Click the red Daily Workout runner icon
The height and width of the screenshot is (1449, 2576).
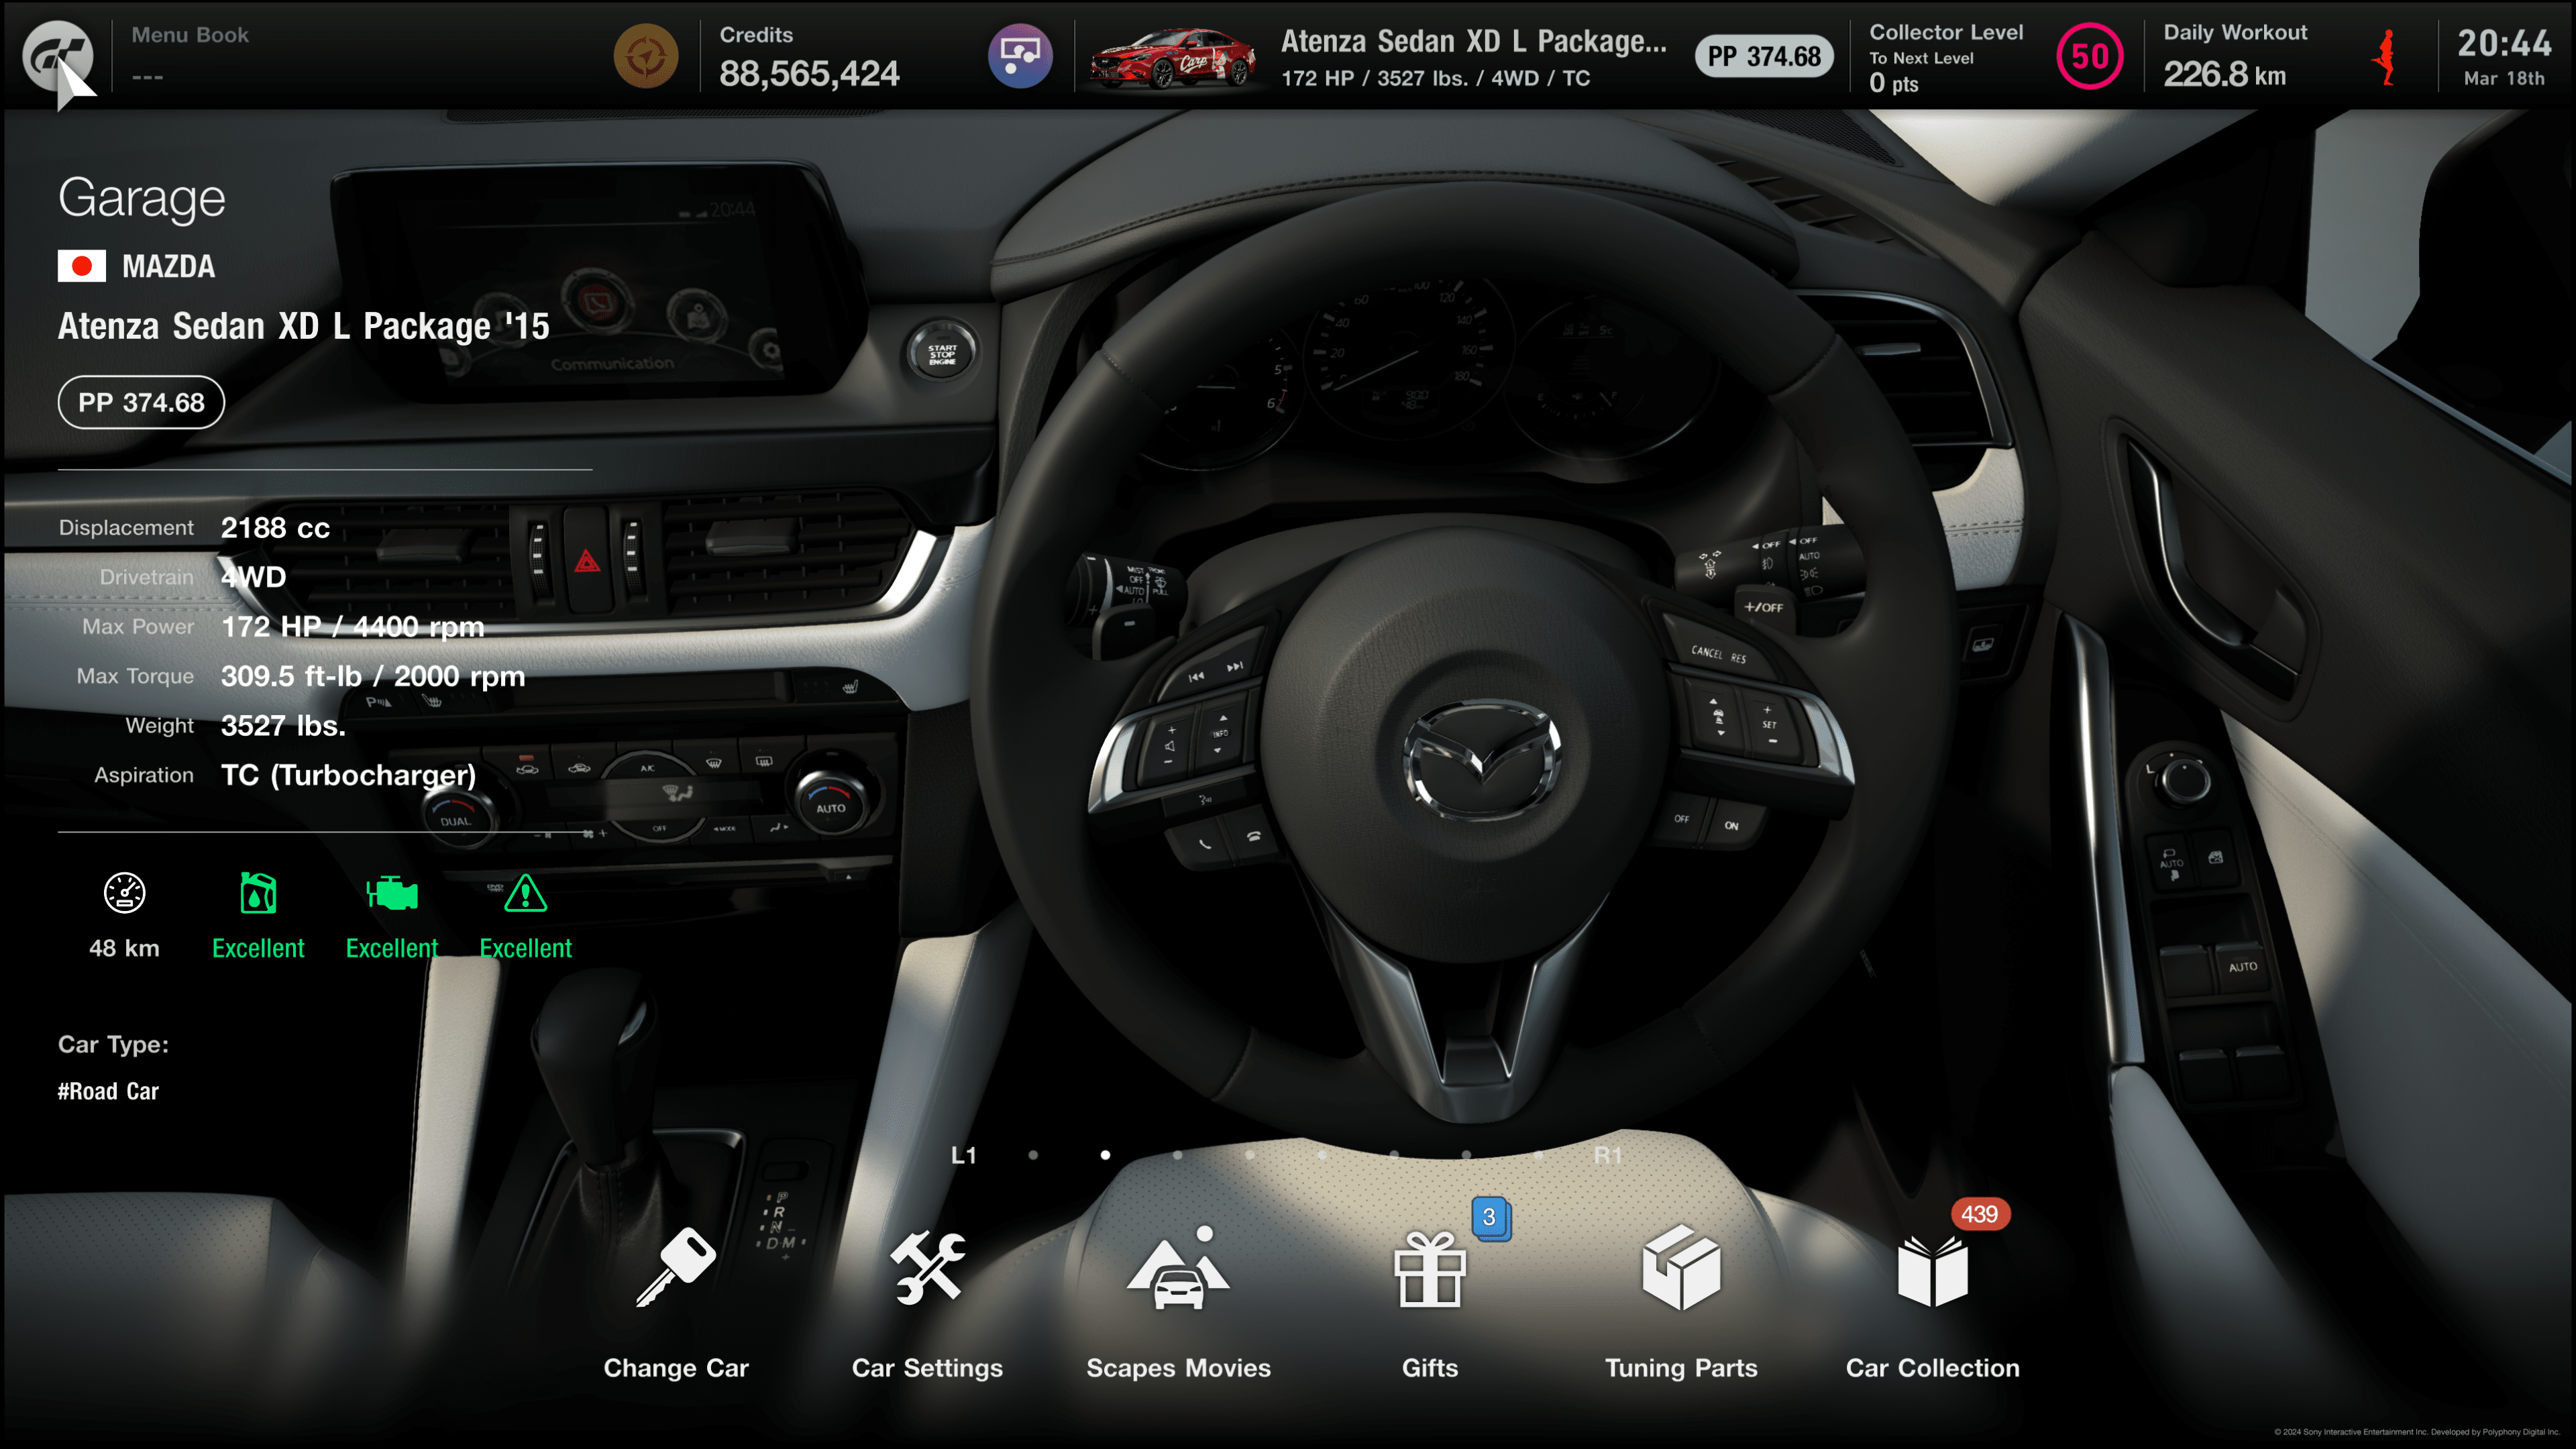coord(2387,57)
